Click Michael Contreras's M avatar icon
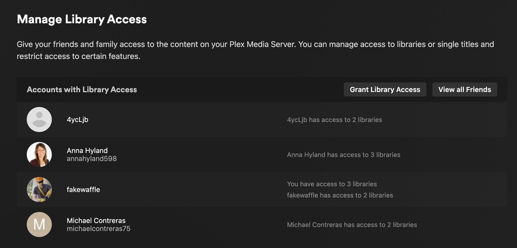 pyautogui.click(x=39, y=224)
